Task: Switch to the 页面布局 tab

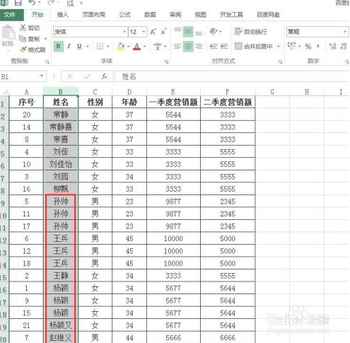Action: 94,15
